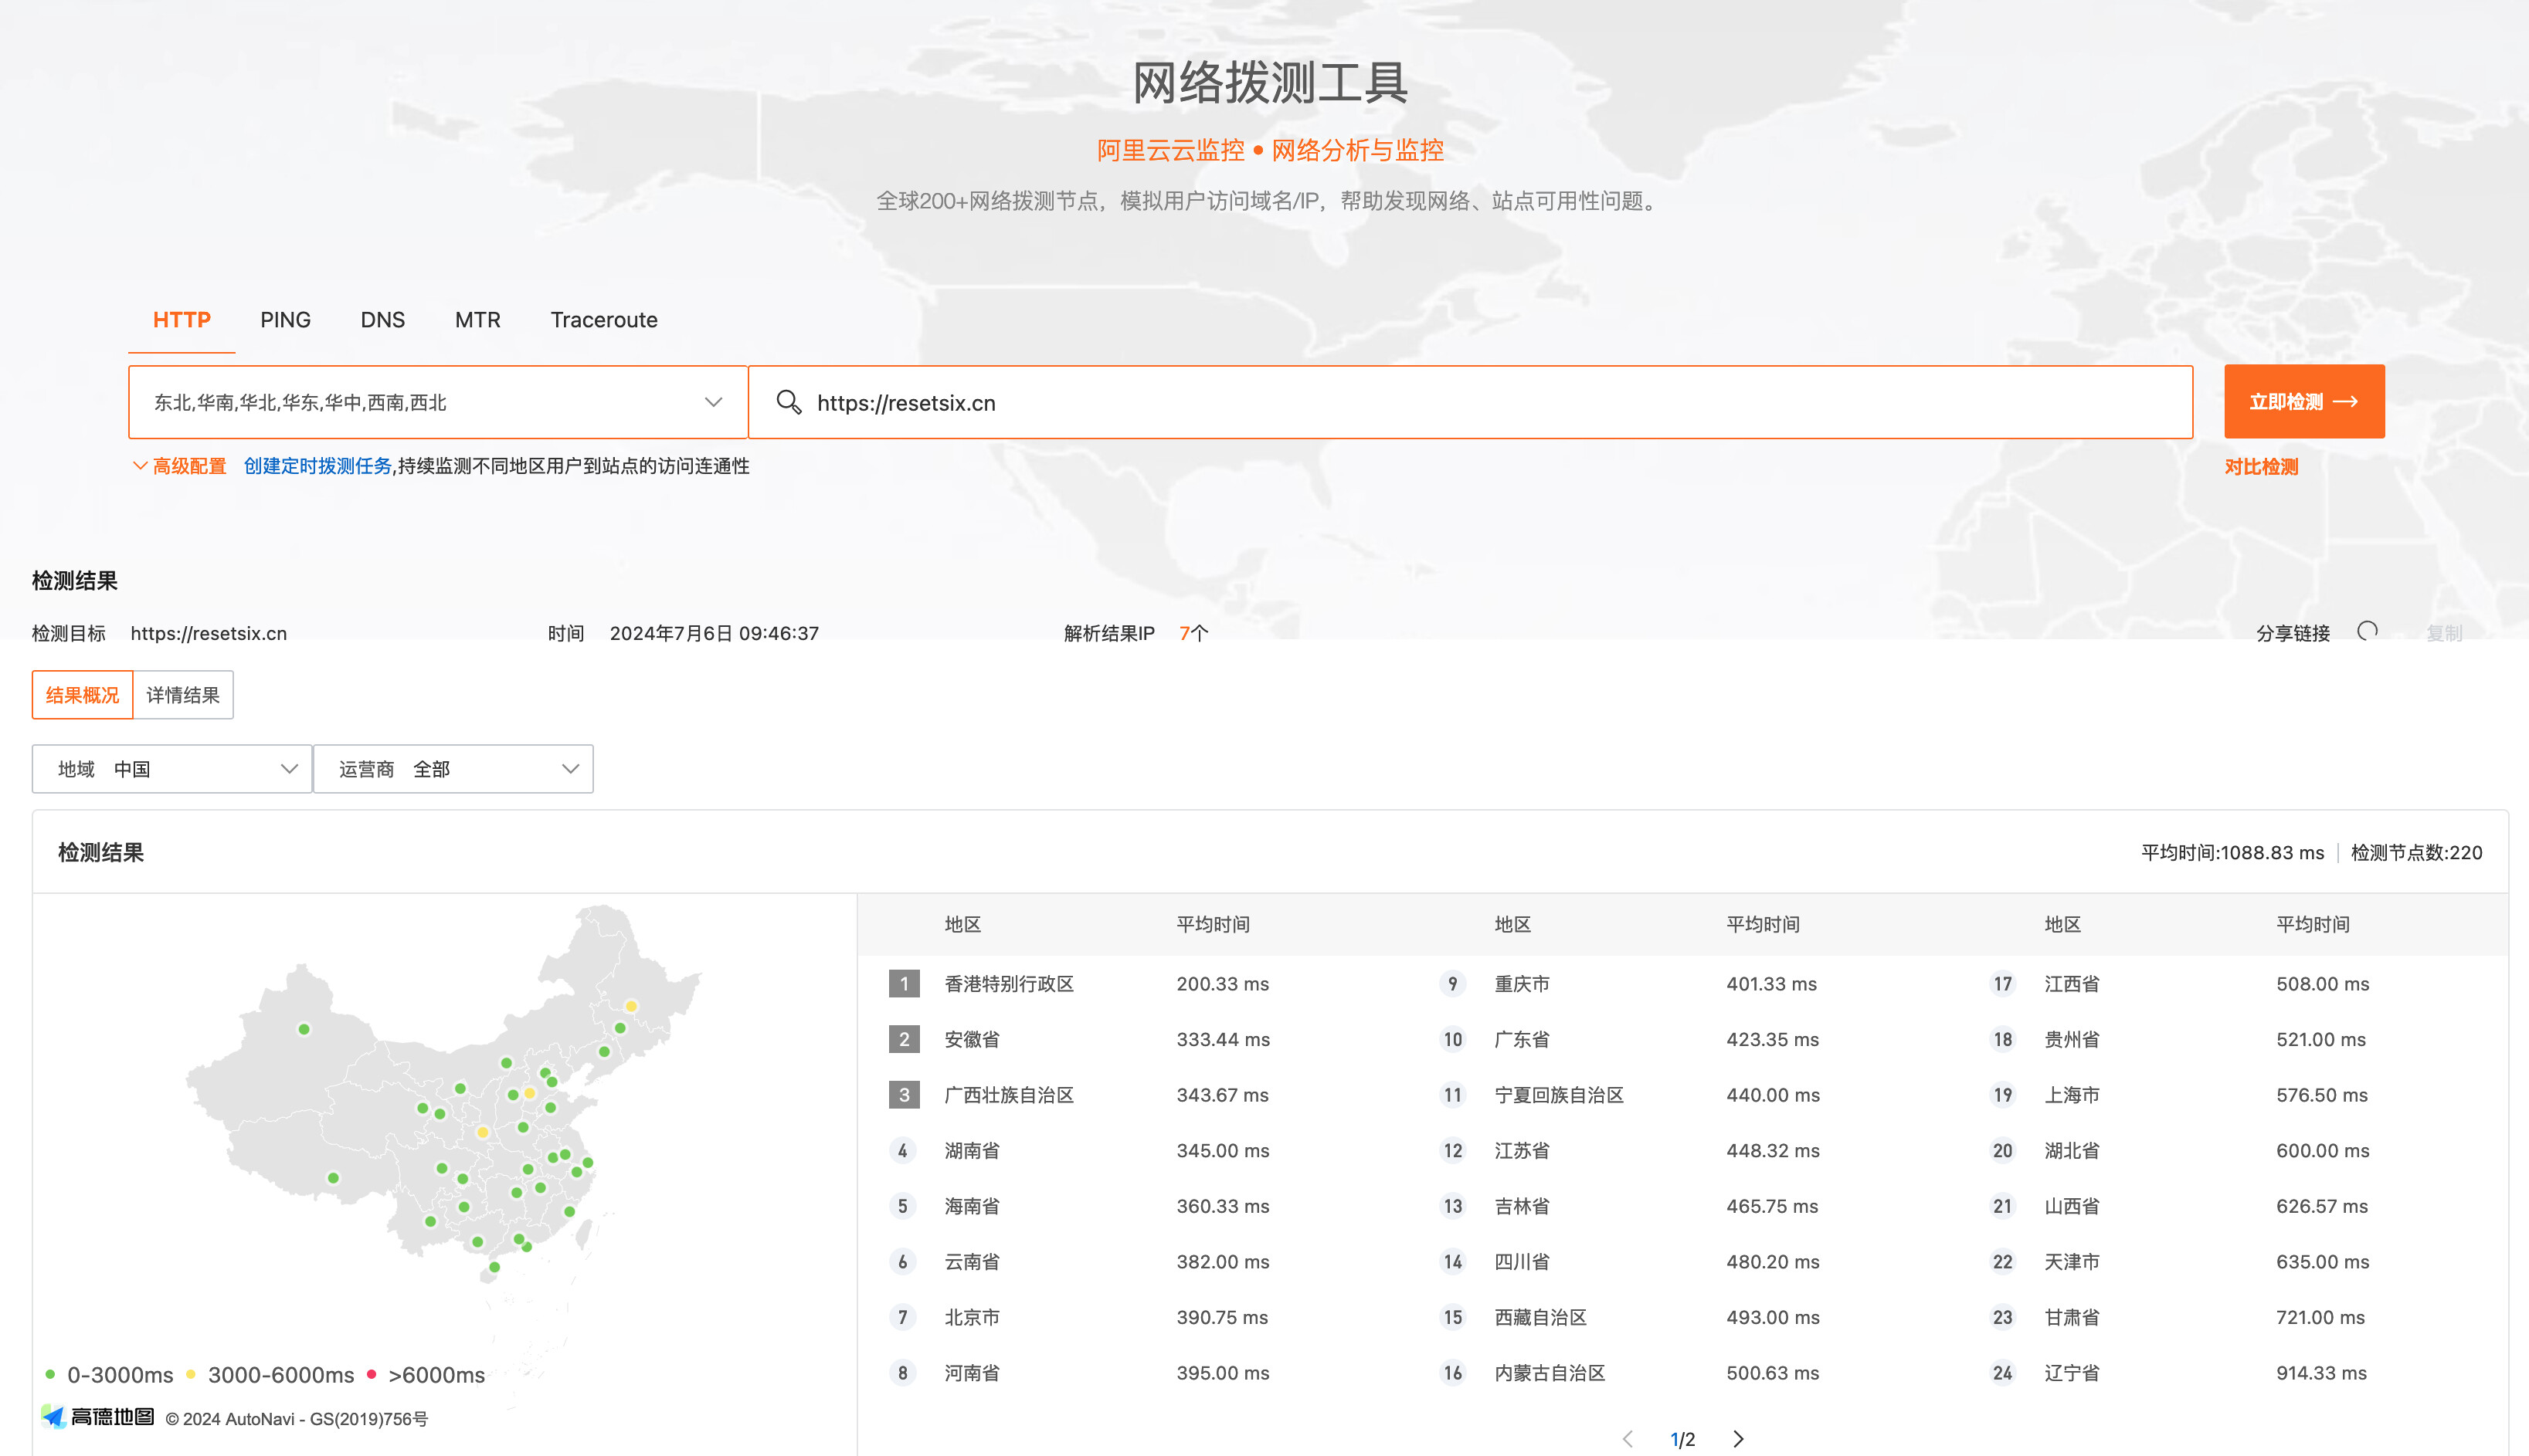Click the 0-3000ms green legend entry
The width and height of the screenshot is (2529, 1456).
[110, 1374]
